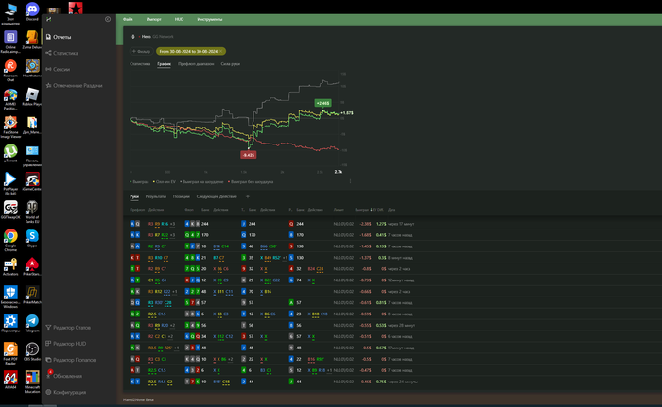Screen dimensions: 662x407
Task: Click the date range filter chip
Action: [x=191, y=51]
